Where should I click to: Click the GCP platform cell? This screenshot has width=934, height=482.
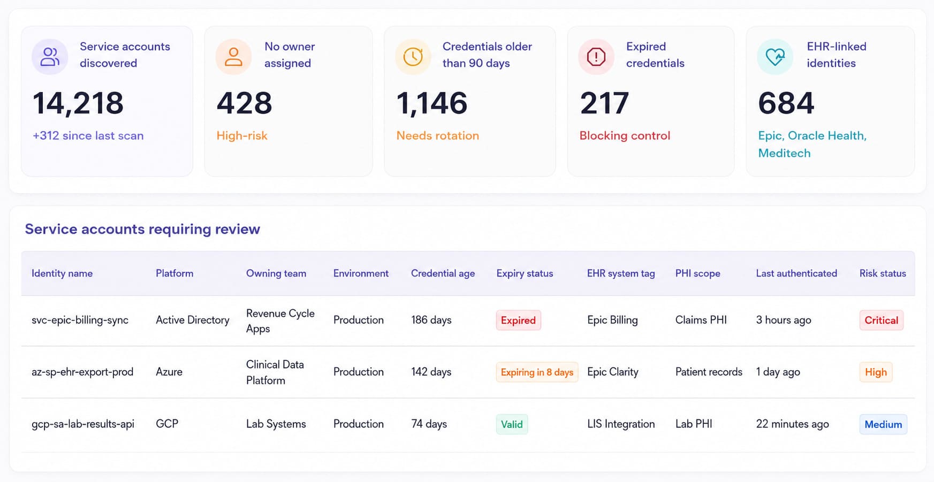click(x=167, y=424)
